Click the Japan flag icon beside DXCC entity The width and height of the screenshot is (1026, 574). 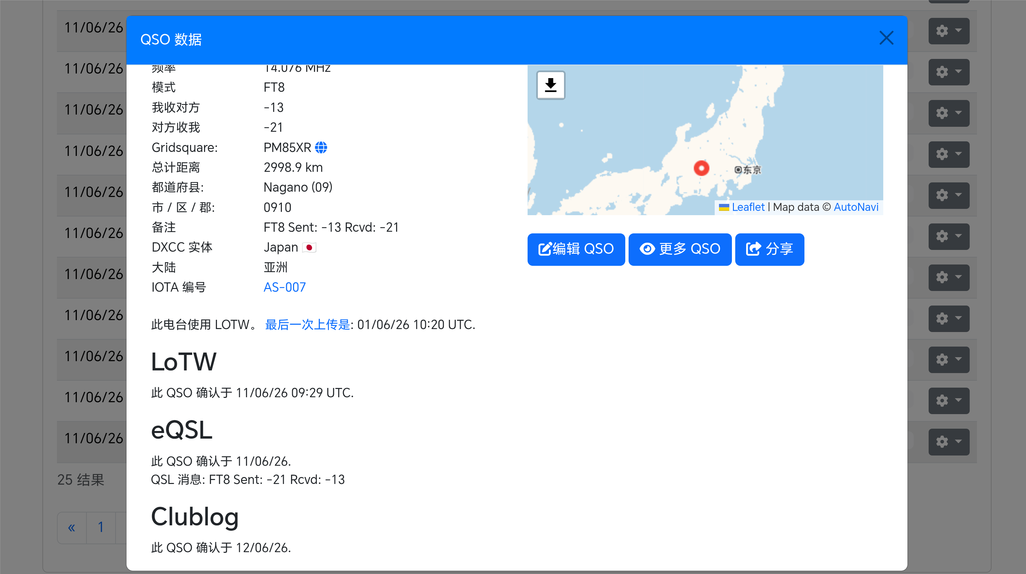pos(309,248)
